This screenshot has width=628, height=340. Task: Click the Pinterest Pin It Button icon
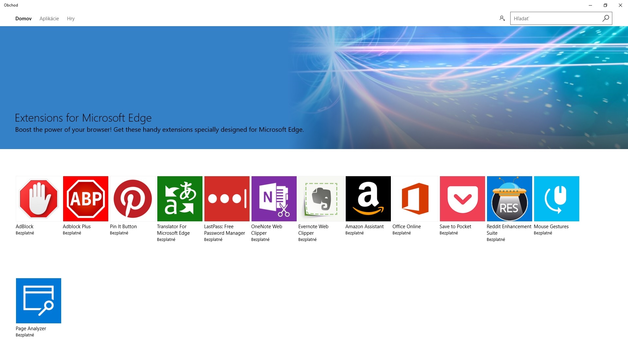coord(133,199)
